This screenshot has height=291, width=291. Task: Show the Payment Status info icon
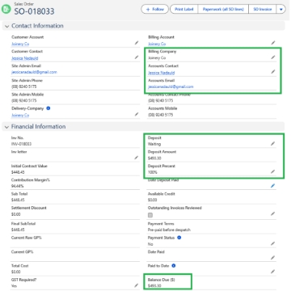click(179, 238)
